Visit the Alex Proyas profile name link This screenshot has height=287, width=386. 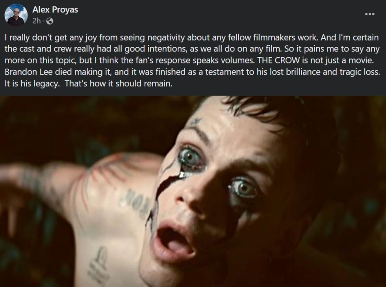(55, 9)
